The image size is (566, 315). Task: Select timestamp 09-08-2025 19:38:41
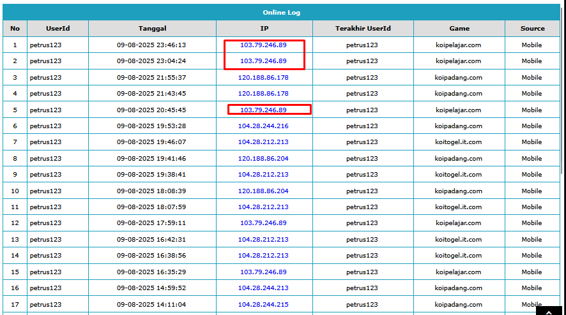[x=151, y=175]
